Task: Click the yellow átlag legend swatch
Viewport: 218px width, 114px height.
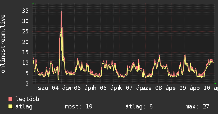Action: [x=11, y=107]
